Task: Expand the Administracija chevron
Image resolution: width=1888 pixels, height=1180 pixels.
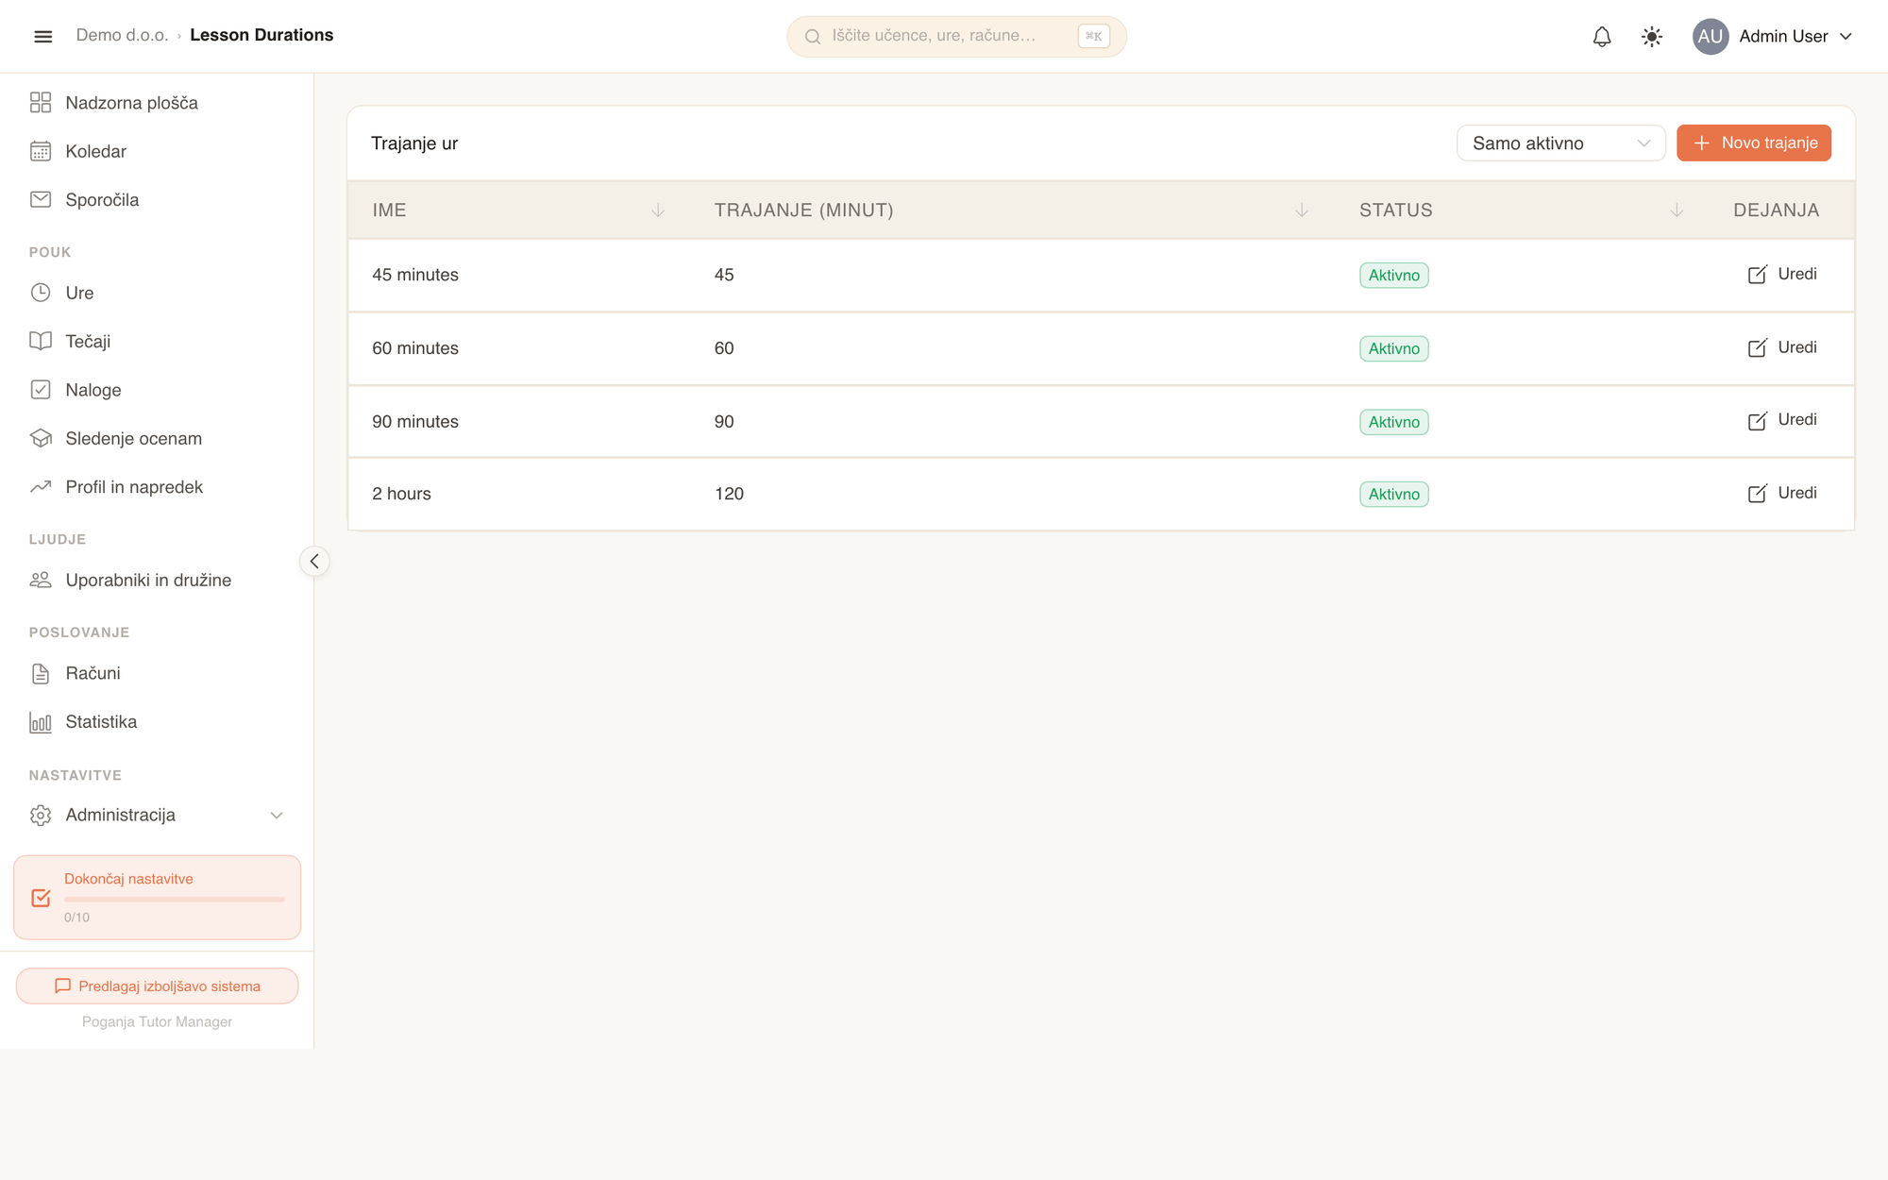Action: point(277,816)
